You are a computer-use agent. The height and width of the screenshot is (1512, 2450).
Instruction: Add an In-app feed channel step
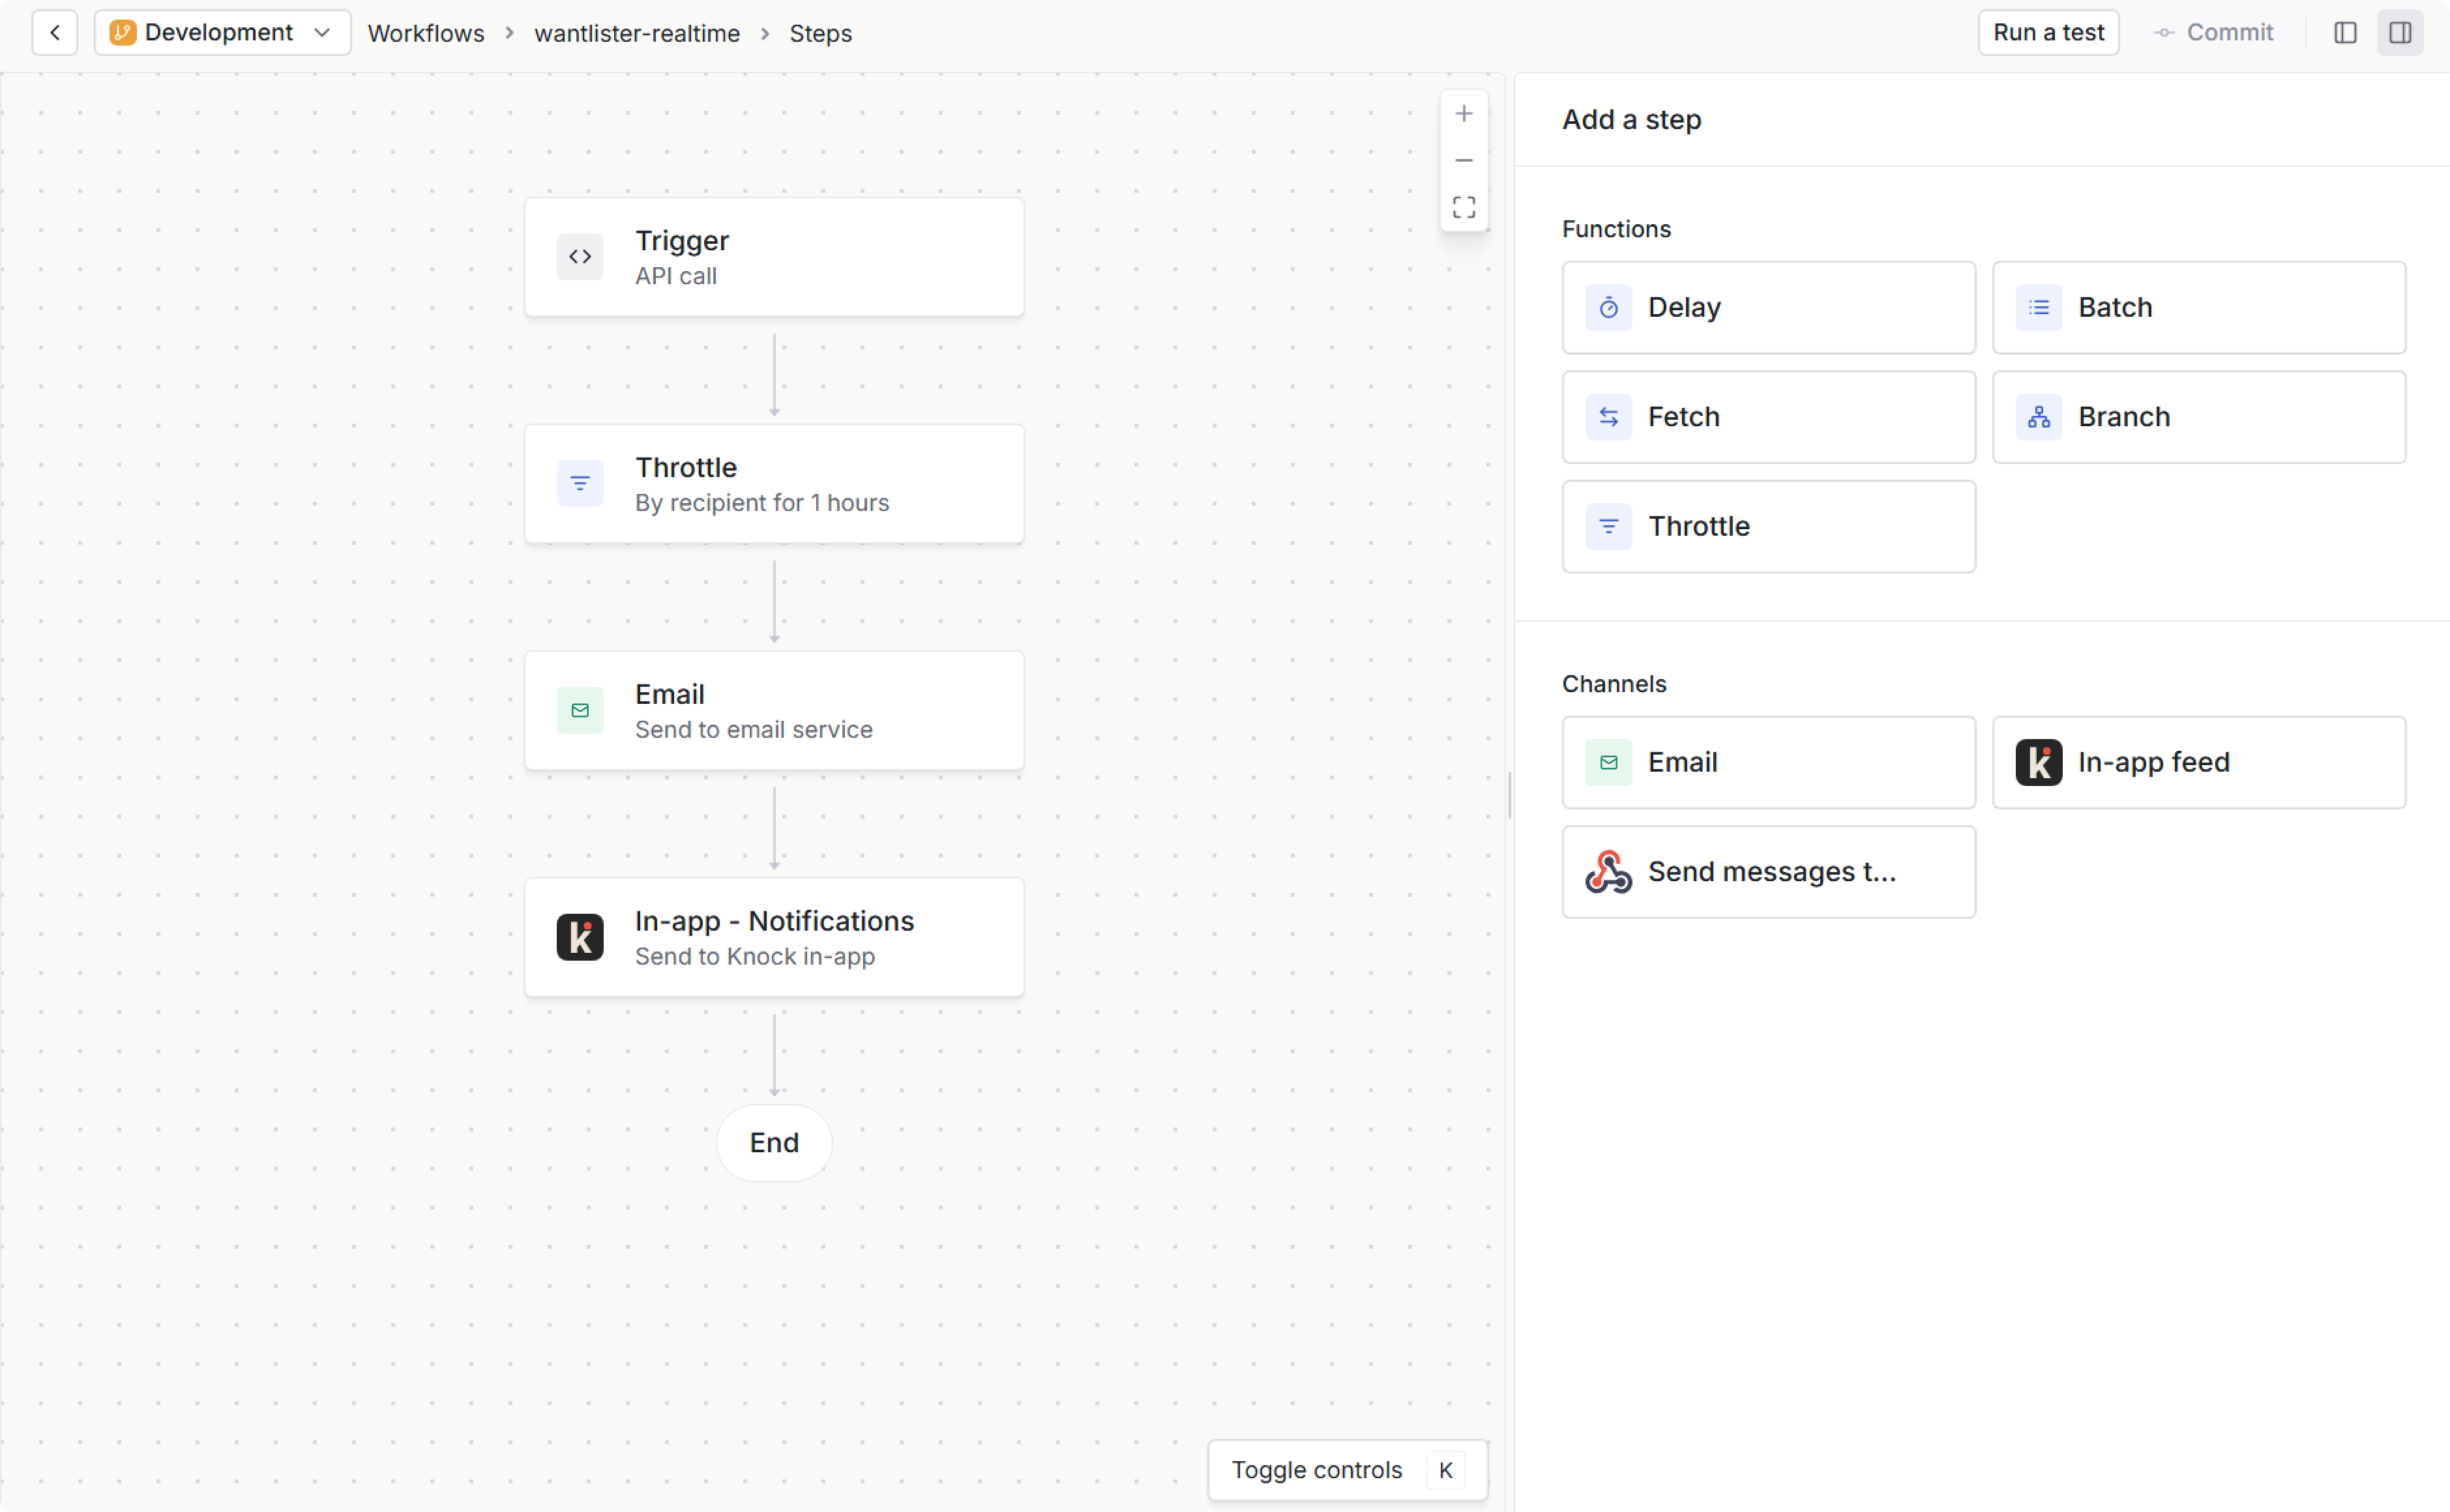click(x=2199, y=761)
